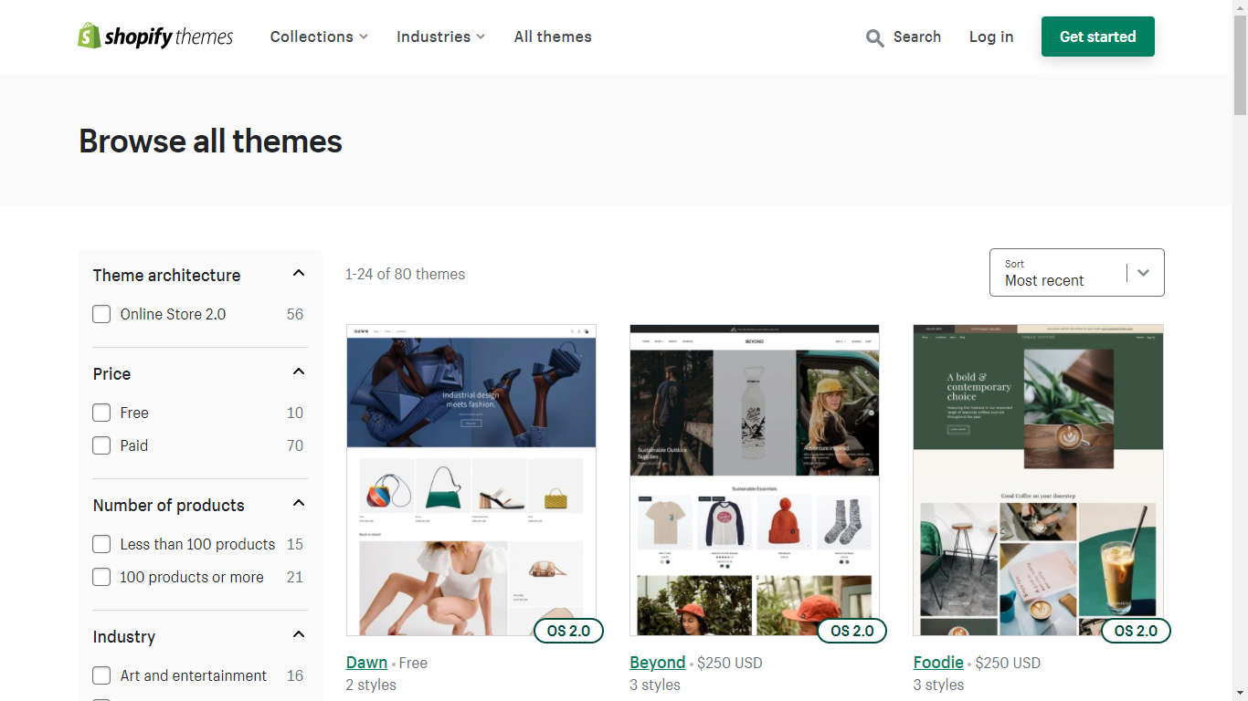
Task: Open the Foodie theme preview thumbnail
Action: tap(1038, 480)
